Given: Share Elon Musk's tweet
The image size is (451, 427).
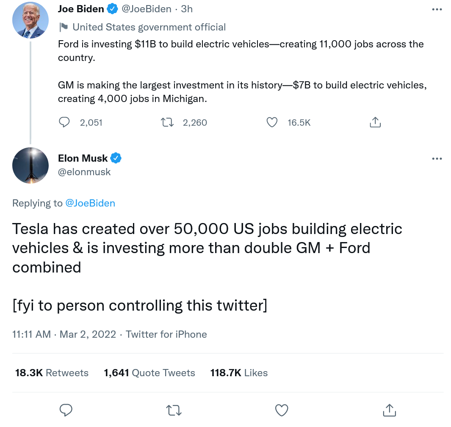Looking at the screenshot, I should (x=389, y=410).
